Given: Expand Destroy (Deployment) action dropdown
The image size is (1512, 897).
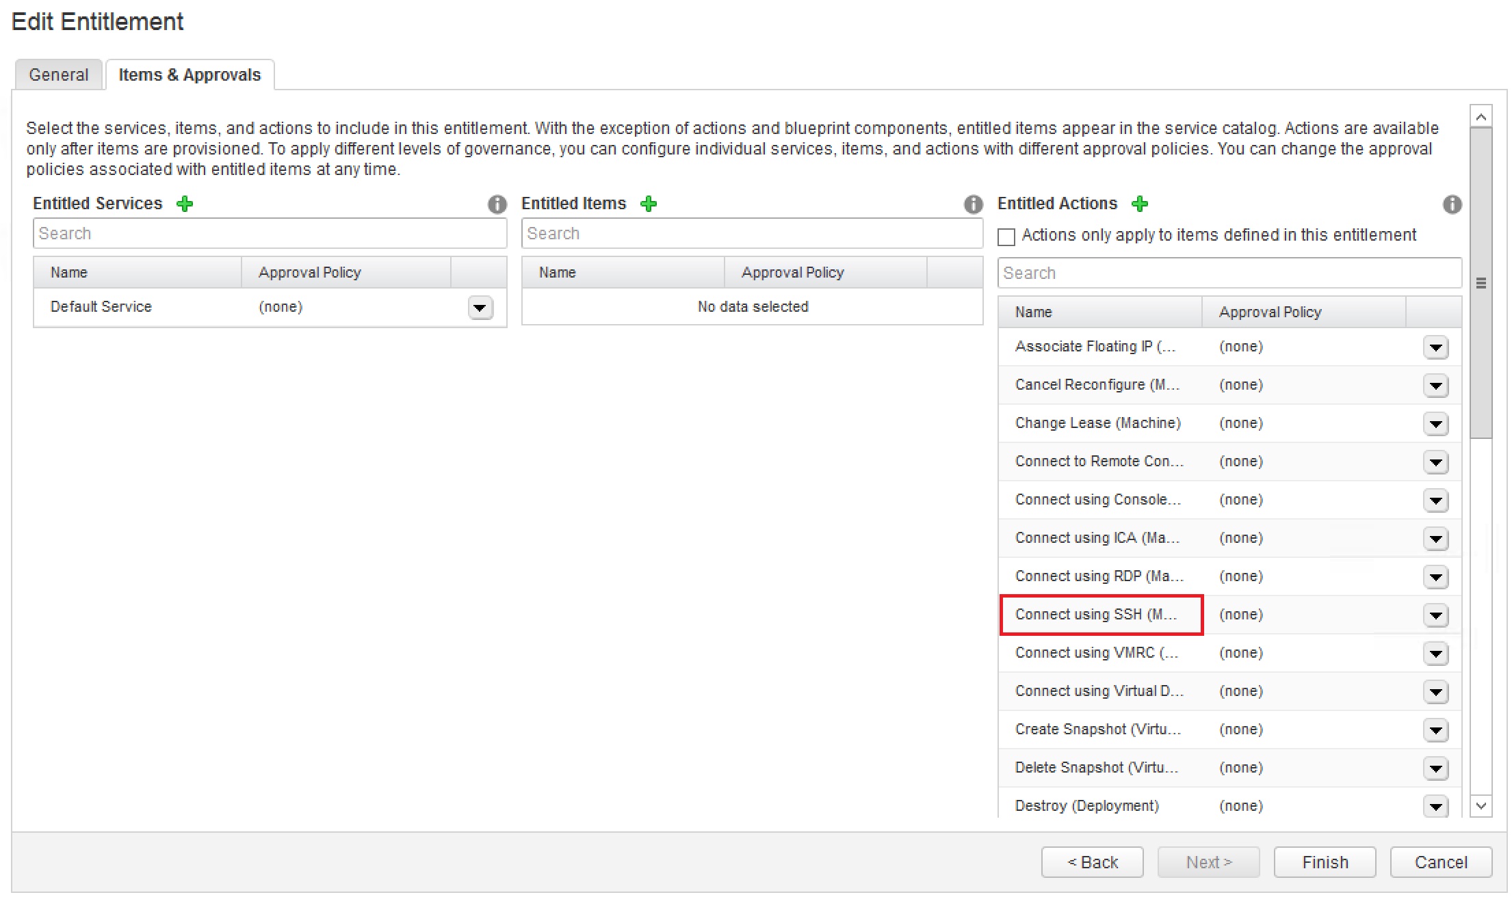Looking at the screenshot, I should pos(1435,807).
